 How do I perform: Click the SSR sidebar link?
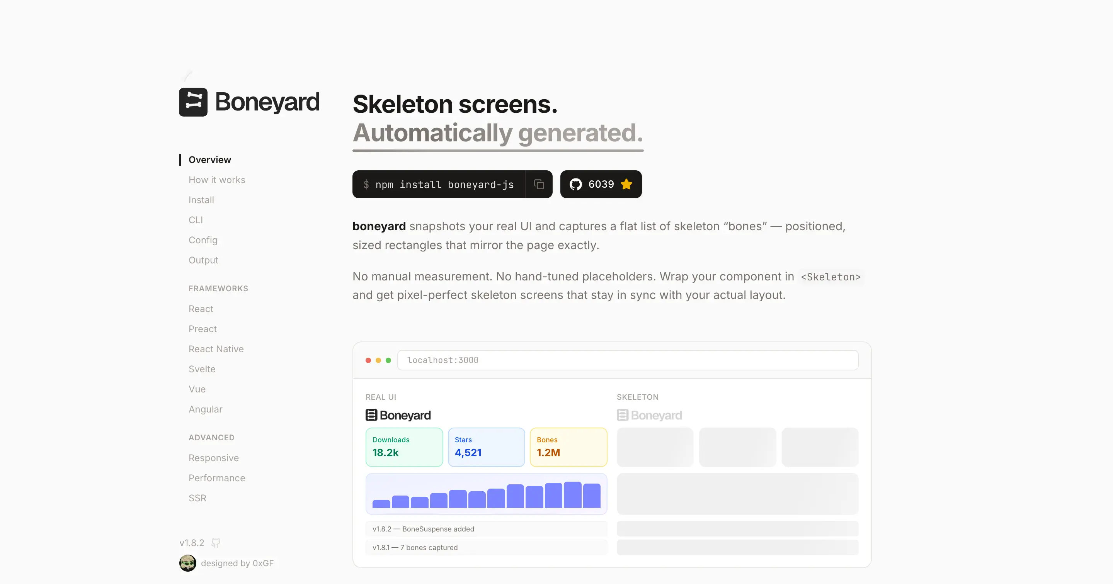[197, 498]
